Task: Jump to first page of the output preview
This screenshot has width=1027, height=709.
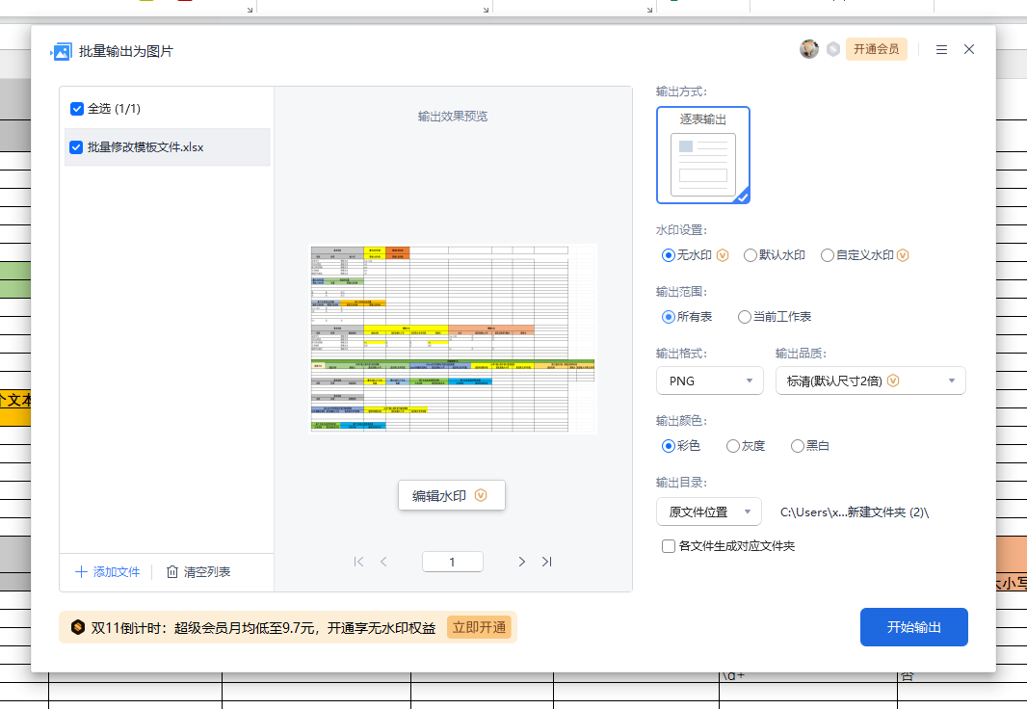Action: click(x=359, y=561)
